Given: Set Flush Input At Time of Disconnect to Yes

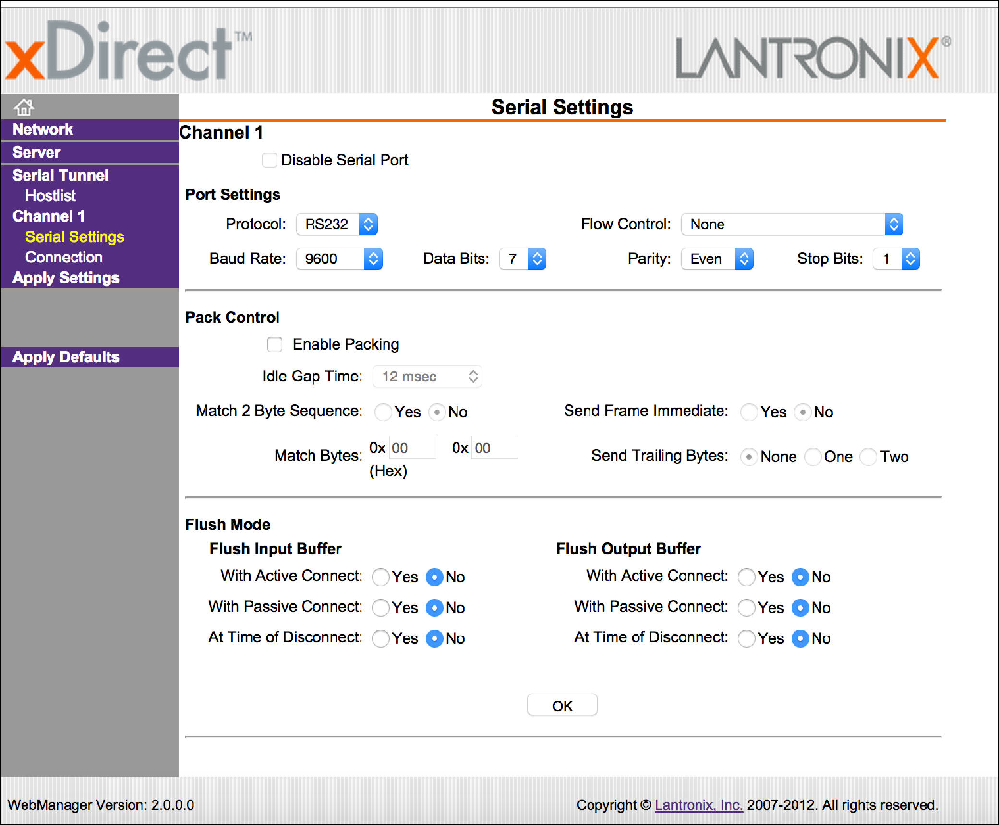Looking at the screenshot, I should (381, 638).
